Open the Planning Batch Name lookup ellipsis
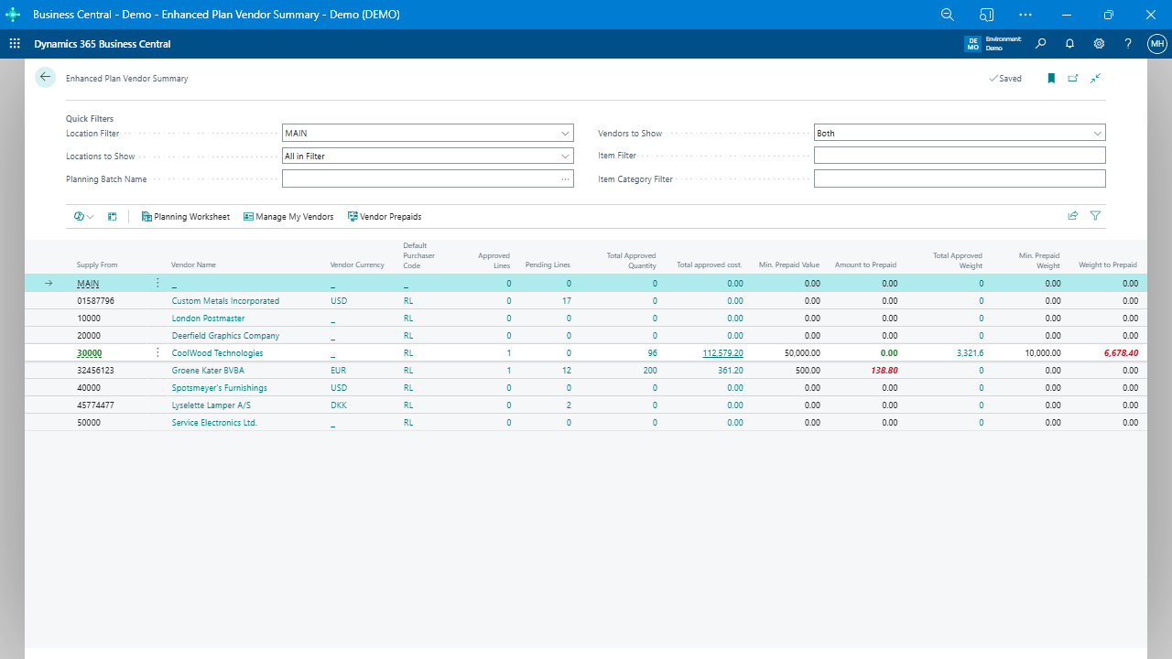This screenshot has height=659, width=1172. click(565, 178)
